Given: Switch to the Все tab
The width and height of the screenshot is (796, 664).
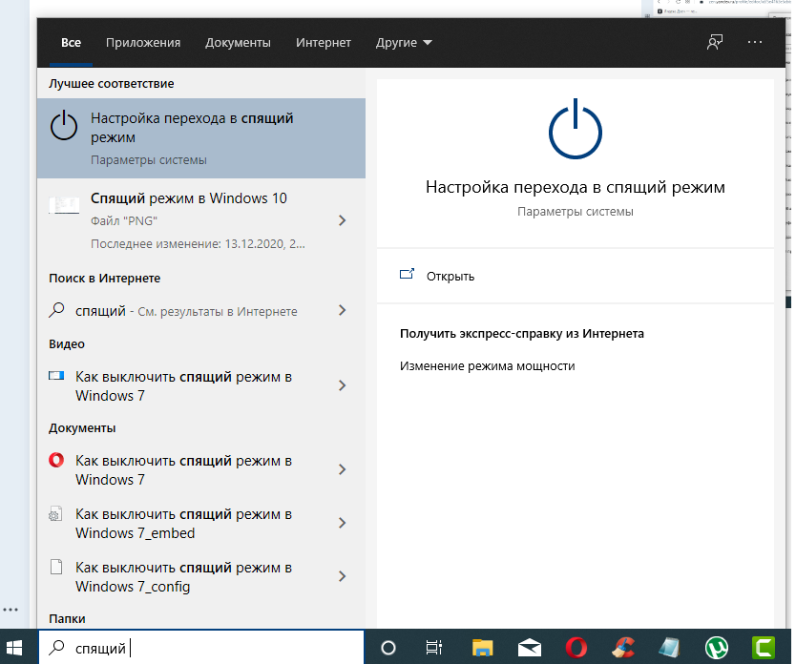Looking at the screenshot, I should coord(71,43).
